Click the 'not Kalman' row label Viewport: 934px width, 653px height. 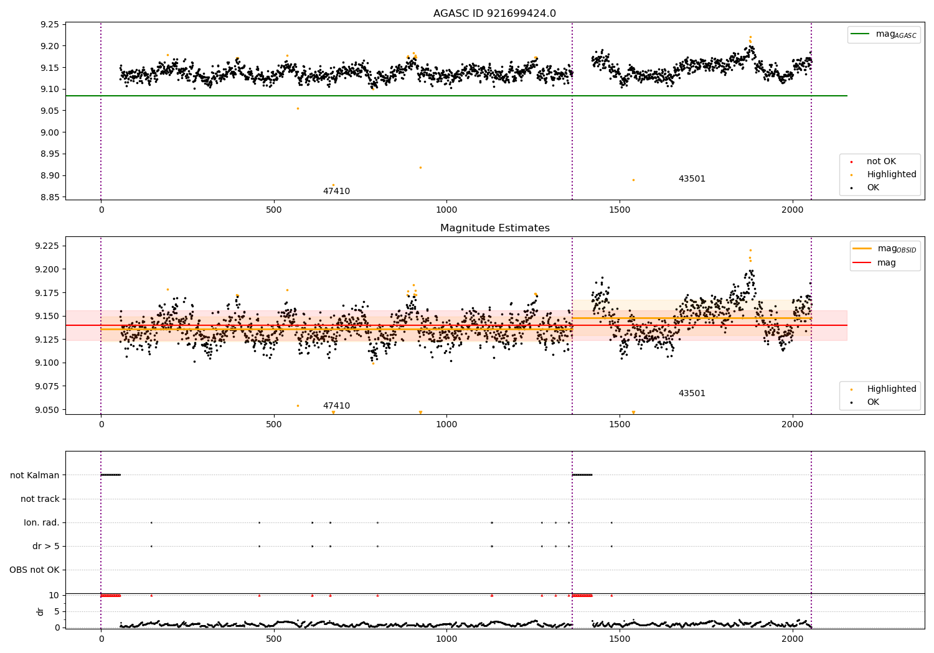click(x=35, y=475)
